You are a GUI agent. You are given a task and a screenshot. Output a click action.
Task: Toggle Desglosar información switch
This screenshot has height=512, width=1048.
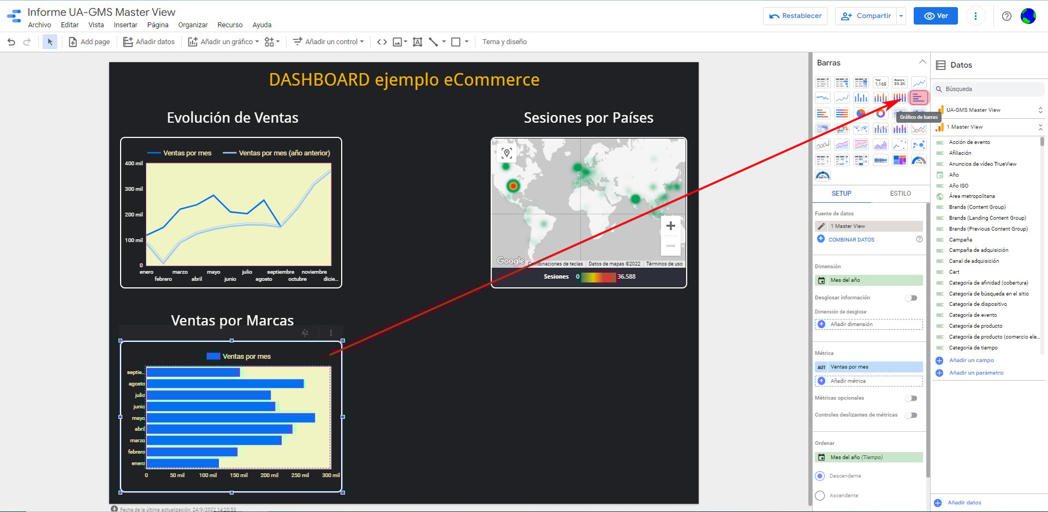tap(911, 298)
